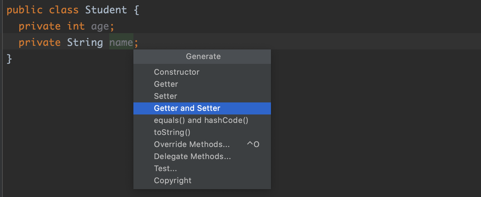This screenshot has height=197, width=481.
Task: Click the Generate popup title header
Action: click(202, 57)
